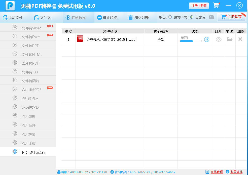The width and height of the screenshot is (248, 175).
Task: Select 文件转Excel in the sidebar
Action: [x=28, y=36]
